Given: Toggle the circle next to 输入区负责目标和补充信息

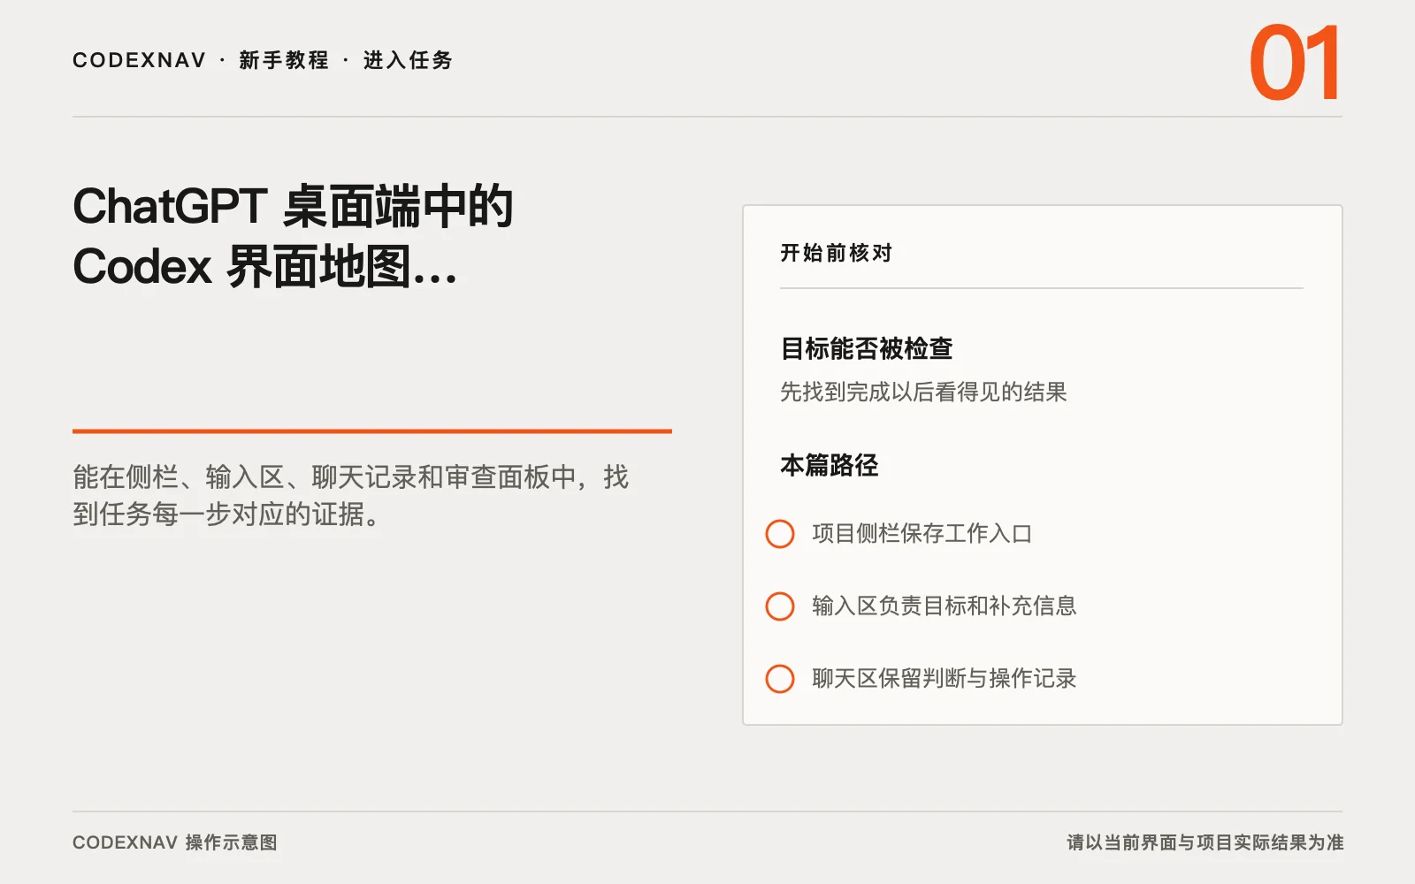Looking at the screenshot, I should tap(780, 606).
